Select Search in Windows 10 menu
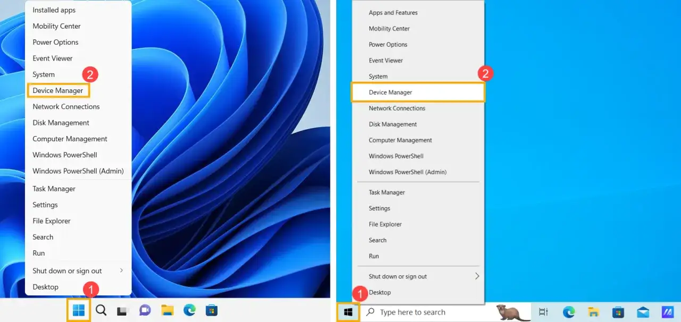Viewport: 681px width, 322px height. click(418, 240)
